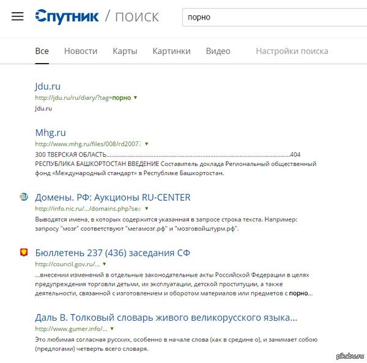Open the Jdu.ru result title
This screenshot has height=363, width=367.
click(48, 86)
